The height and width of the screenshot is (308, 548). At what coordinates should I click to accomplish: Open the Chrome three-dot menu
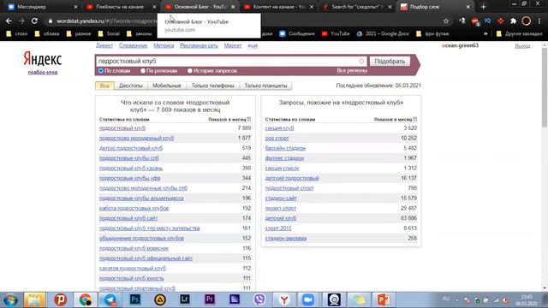[x=539, y=21]
